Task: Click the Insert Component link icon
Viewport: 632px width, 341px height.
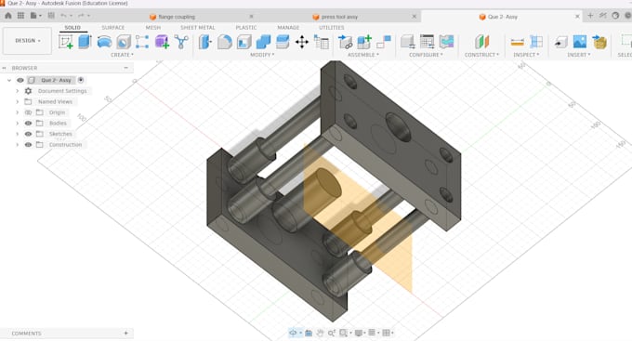Action: point(345,42)
